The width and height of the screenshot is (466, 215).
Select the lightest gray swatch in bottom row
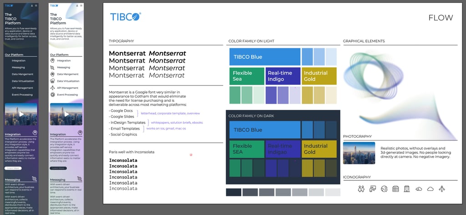click(x=333, y=192)
